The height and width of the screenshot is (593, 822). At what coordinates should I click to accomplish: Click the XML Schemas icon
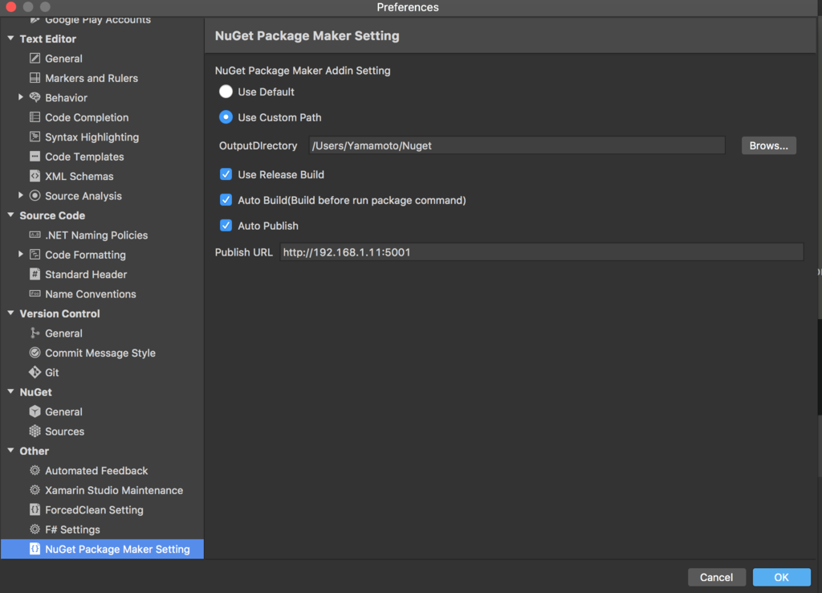35,177
